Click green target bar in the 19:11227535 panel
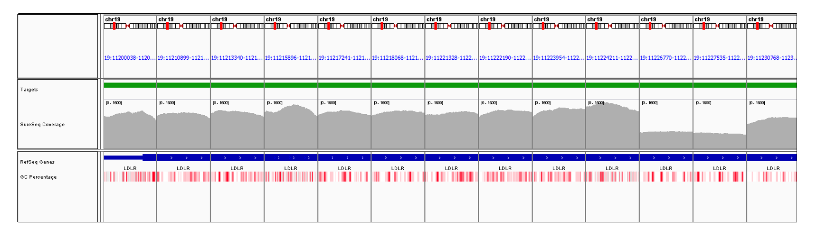Viewport: 817px width, 238px height. (719, 85)
